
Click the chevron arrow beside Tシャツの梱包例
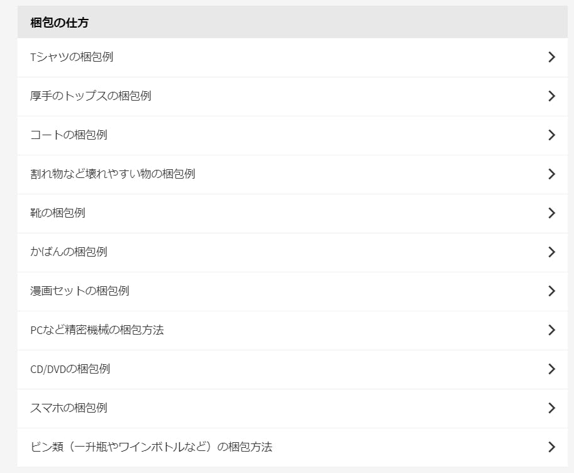coord(551,57)
